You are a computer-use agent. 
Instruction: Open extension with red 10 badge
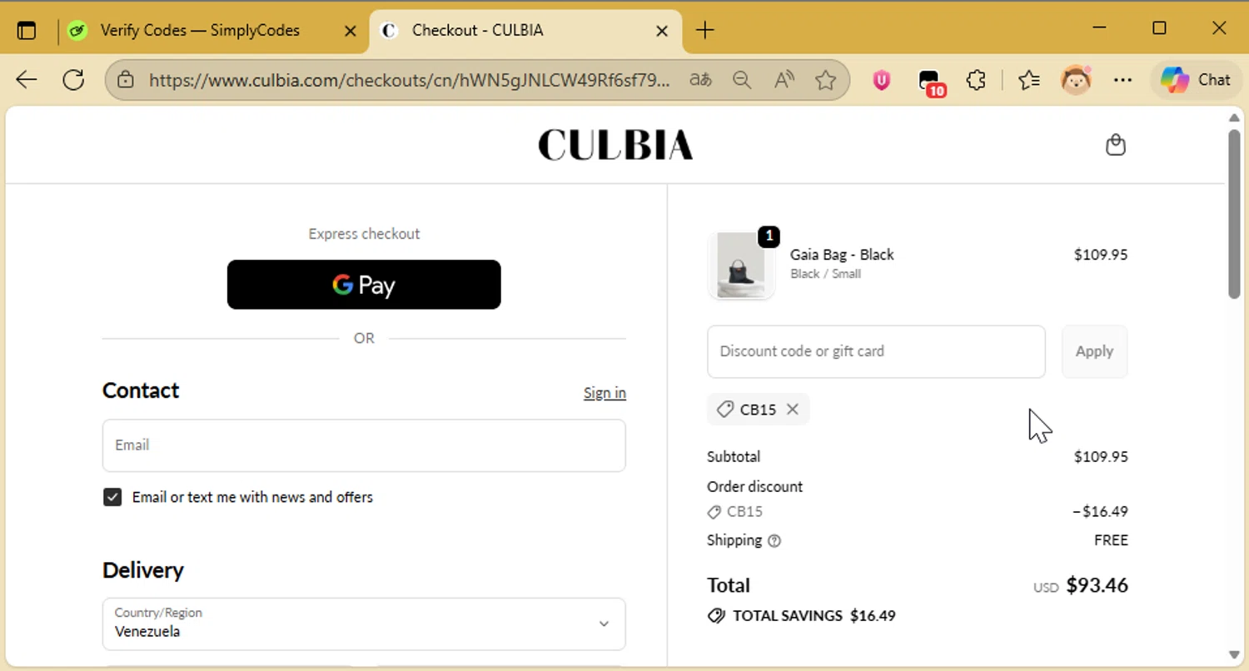(x=930, y=82)
